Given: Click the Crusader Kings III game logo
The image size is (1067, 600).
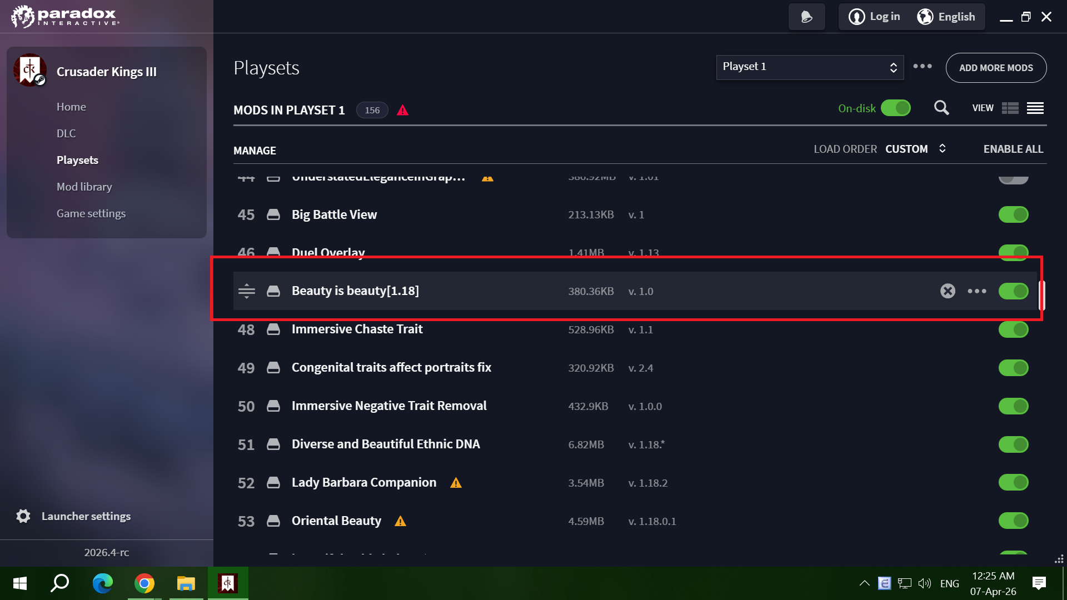Looking at the screenshot, I should pyautogui.click(x=30, y=71).
